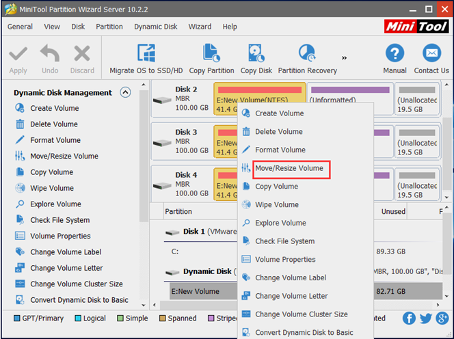
Task: Select Disk 4 drive icon
Action: [x=162, y=186]
